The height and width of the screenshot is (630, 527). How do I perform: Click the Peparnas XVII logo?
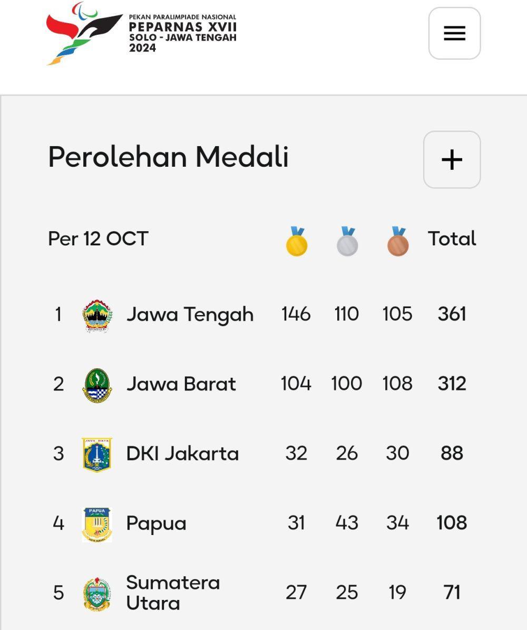[141, 33]
